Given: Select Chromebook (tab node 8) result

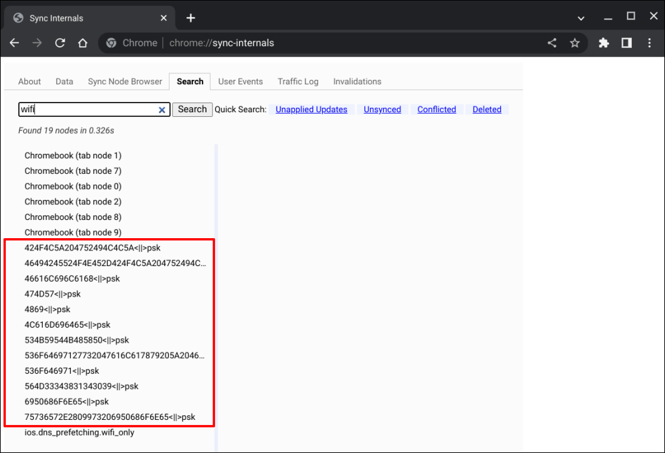Looking at the screenshot, I should click(x=73, y=217).
